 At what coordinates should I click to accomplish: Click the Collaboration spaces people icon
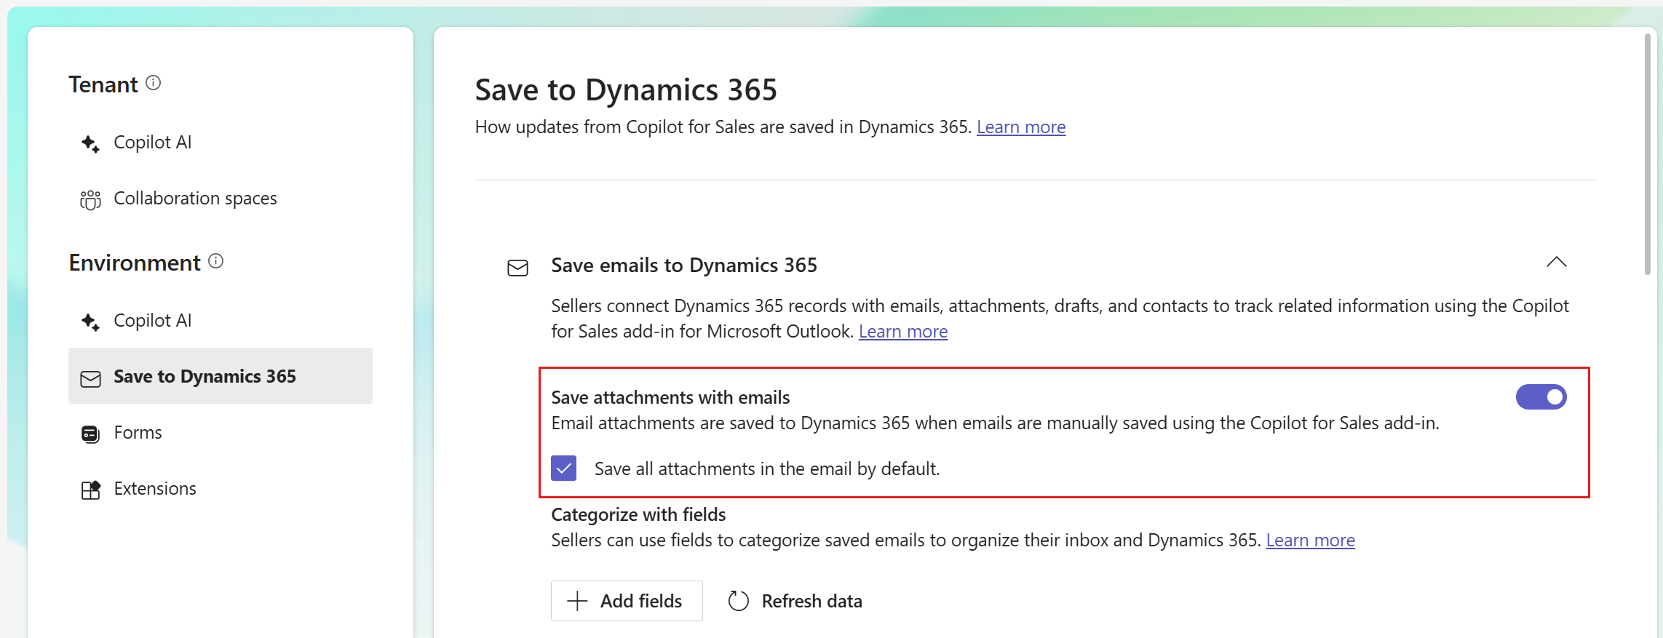coord(90,199)
